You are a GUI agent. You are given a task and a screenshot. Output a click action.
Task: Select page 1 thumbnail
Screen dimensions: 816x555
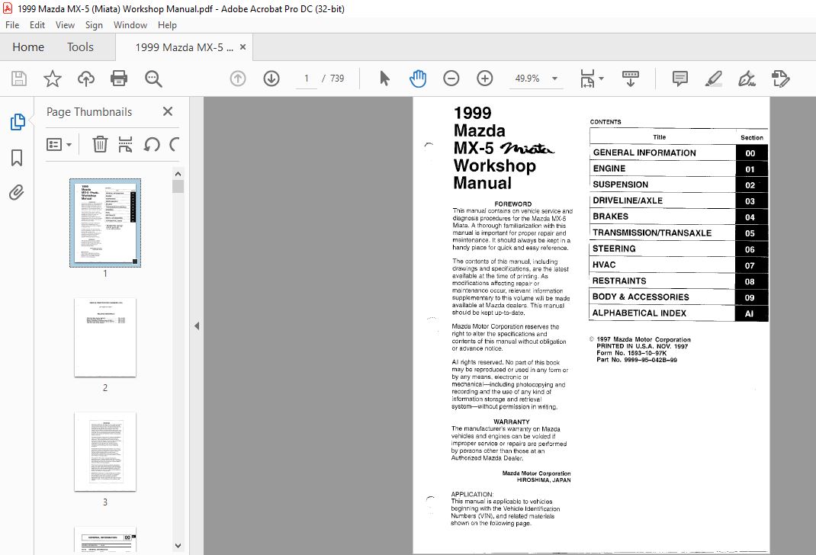105,223
